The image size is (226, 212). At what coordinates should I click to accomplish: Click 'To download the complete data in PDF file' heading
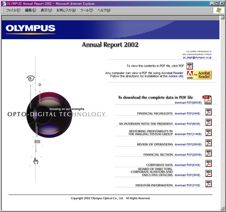pyautogui.click(x=155, y=97)
